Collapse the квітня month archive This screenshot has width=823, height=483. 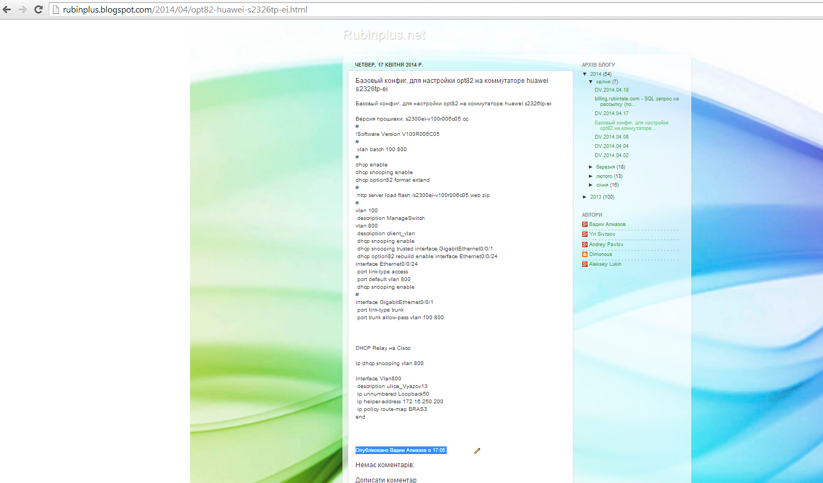point(591,82)
